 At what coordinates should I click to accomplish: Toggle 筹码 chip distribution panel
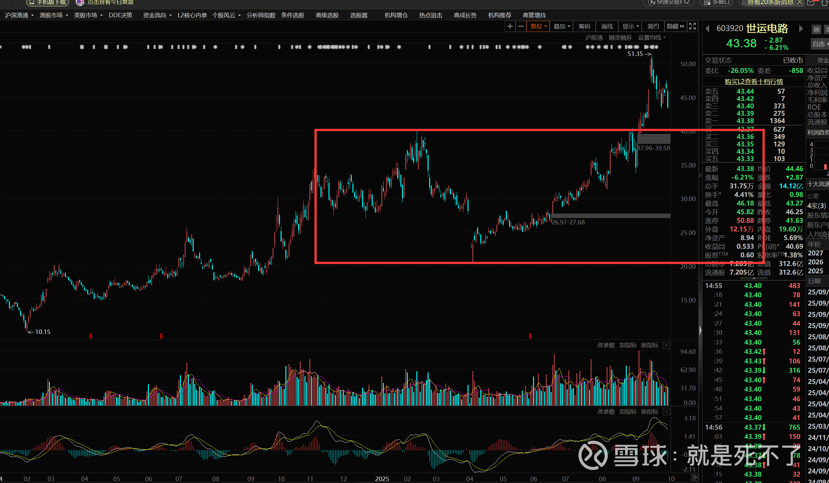[x=584, y=26]
